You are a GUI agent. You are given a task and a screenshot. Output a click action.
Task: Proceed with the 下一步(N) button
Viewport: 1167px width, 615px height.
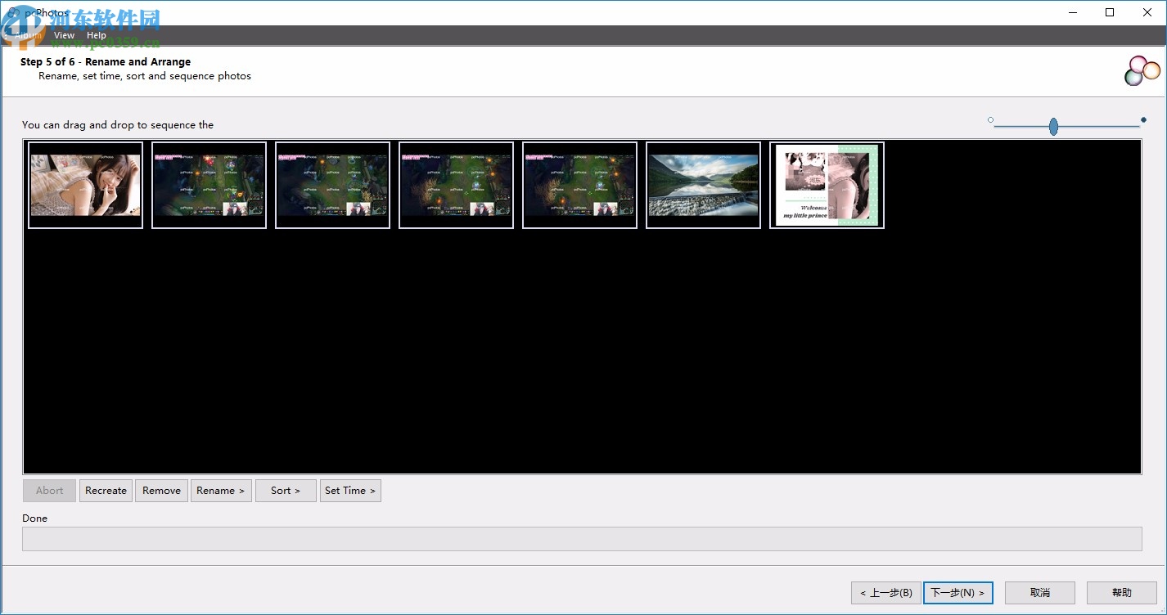click(x=958, y=593)
